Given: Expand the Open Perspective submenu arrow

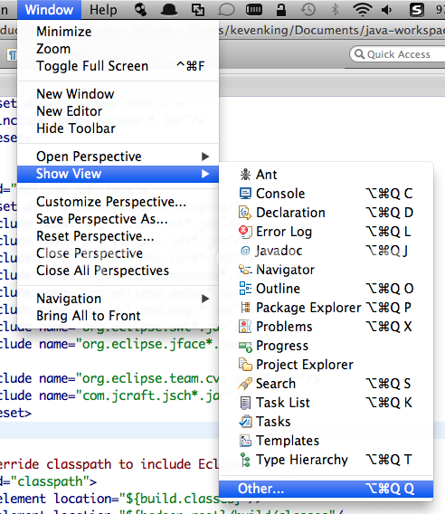Looking at the screenshot, I should 205,157.
